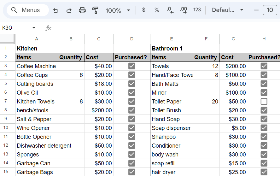Image resolution: width=280 pixels, height=176 pixels.
Task: Select the Dishwasher detergent cell
Action: [x=37, y=146]
